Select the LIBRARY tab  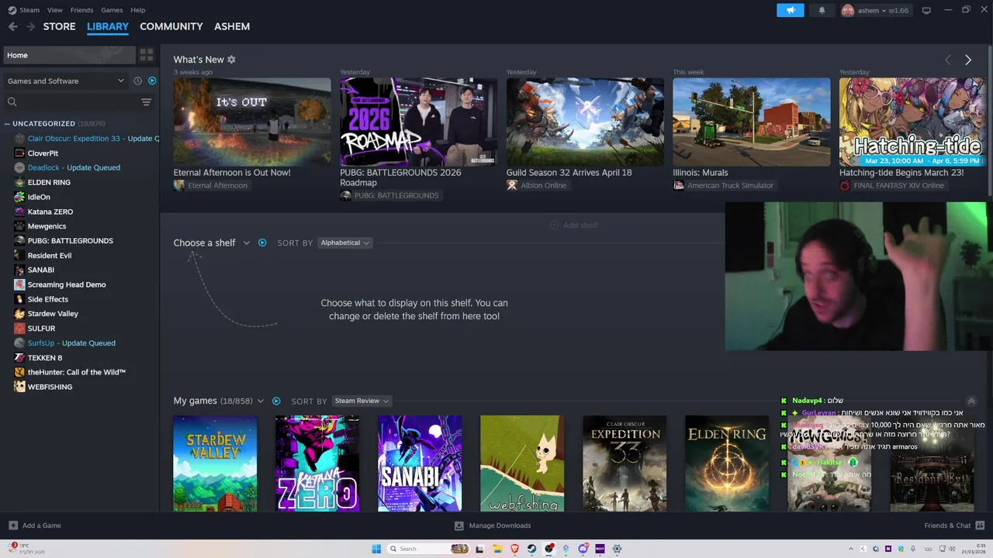click(x=108, y=26)
